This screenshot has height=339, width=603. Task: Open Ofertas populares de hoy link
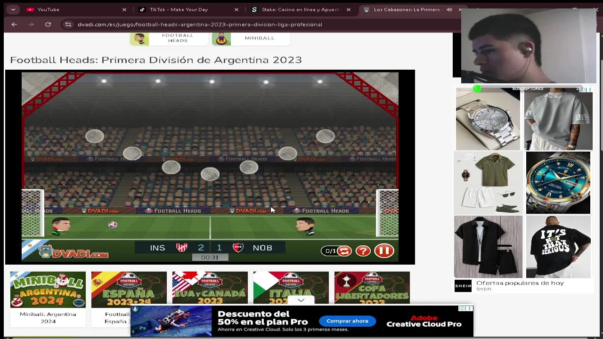(520, 283)
